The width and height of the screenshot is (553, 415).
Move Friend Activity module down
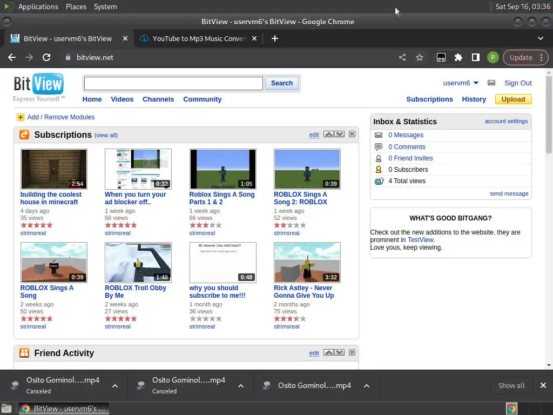[x=340, y=352]
